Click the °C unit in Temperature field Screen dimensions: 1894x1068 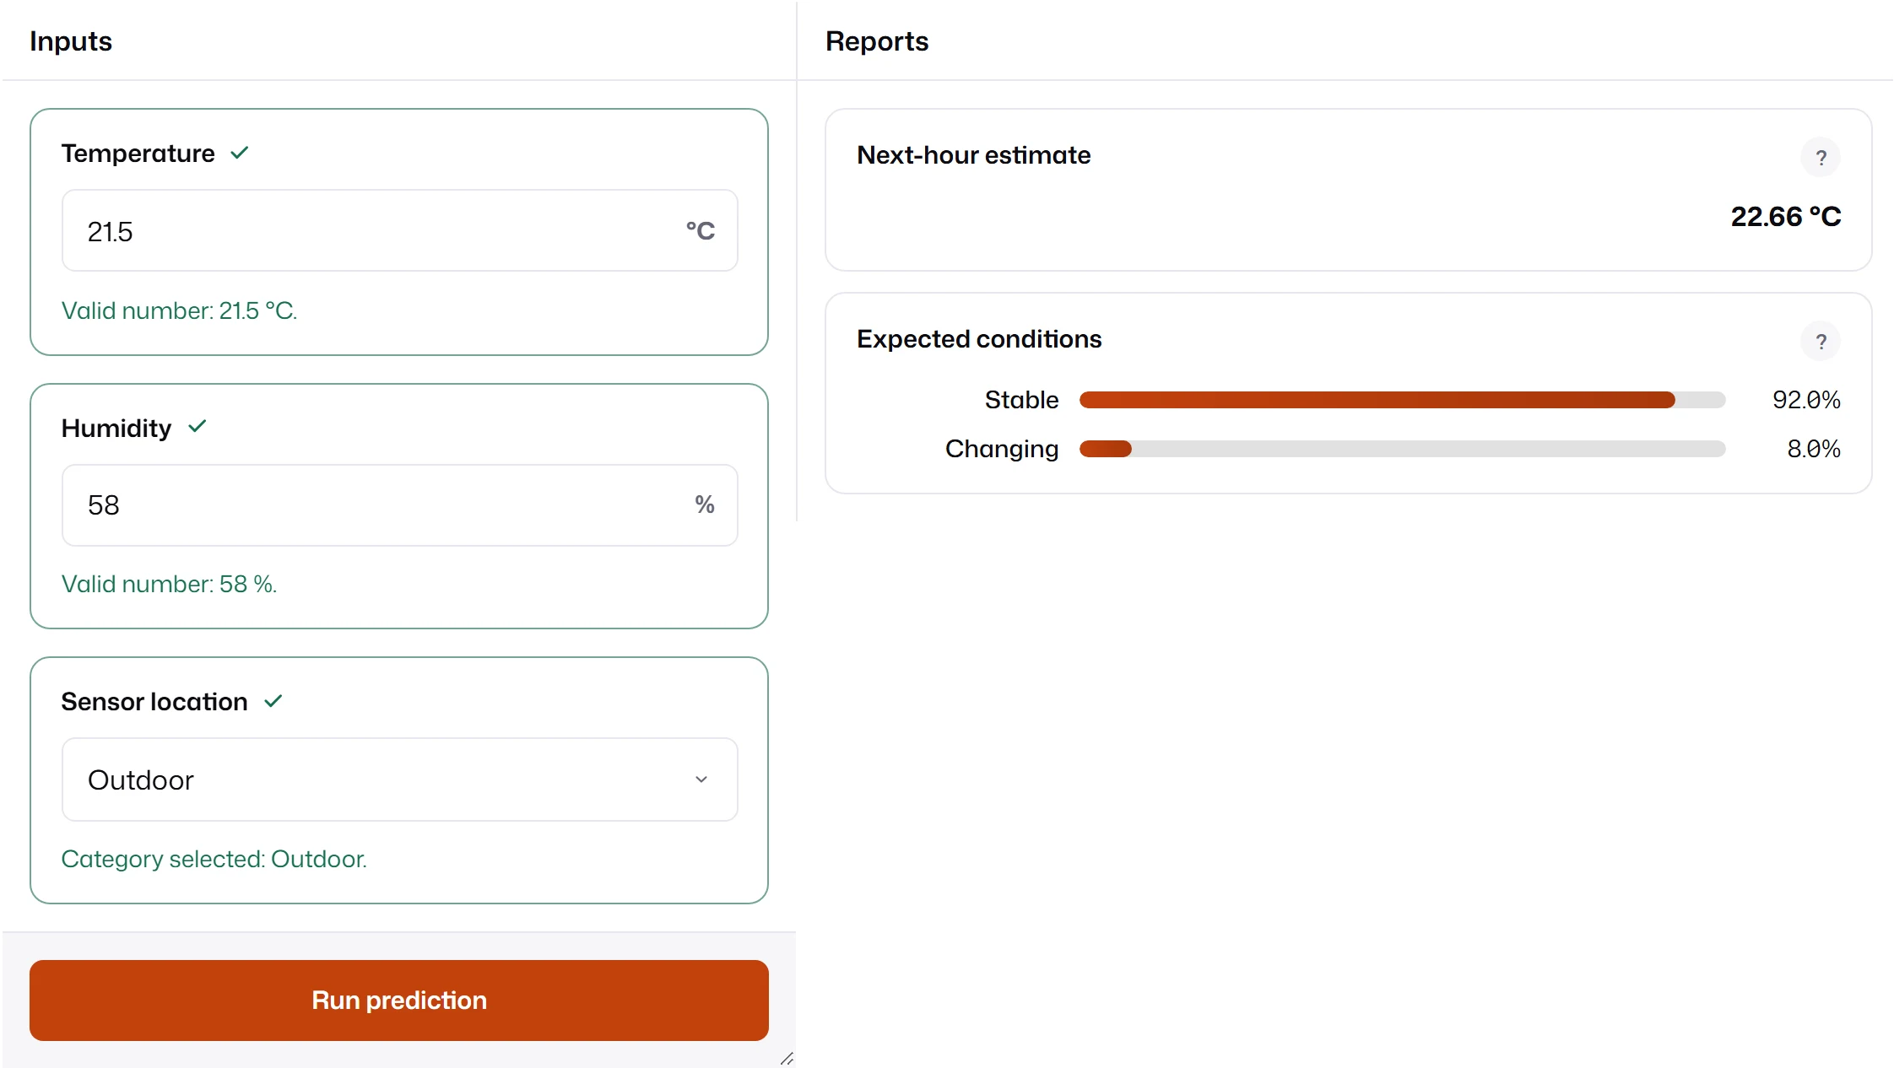click(701, 230)
